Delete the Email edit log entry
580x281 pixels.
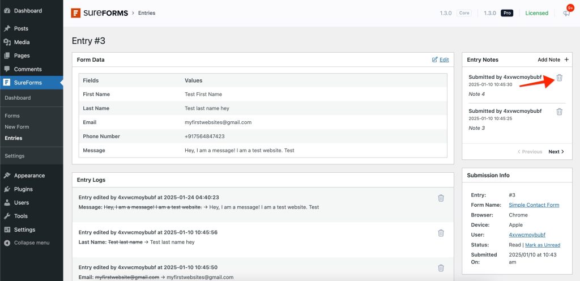(441, 268)
